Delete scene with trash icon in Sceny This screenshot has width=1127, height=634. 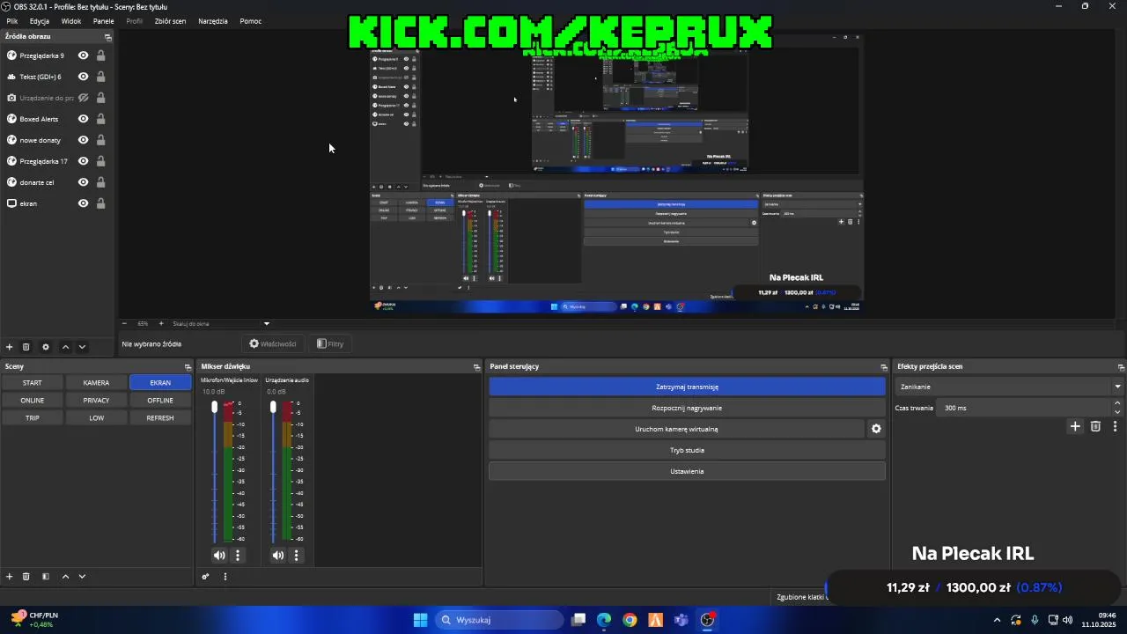(26, 577)
